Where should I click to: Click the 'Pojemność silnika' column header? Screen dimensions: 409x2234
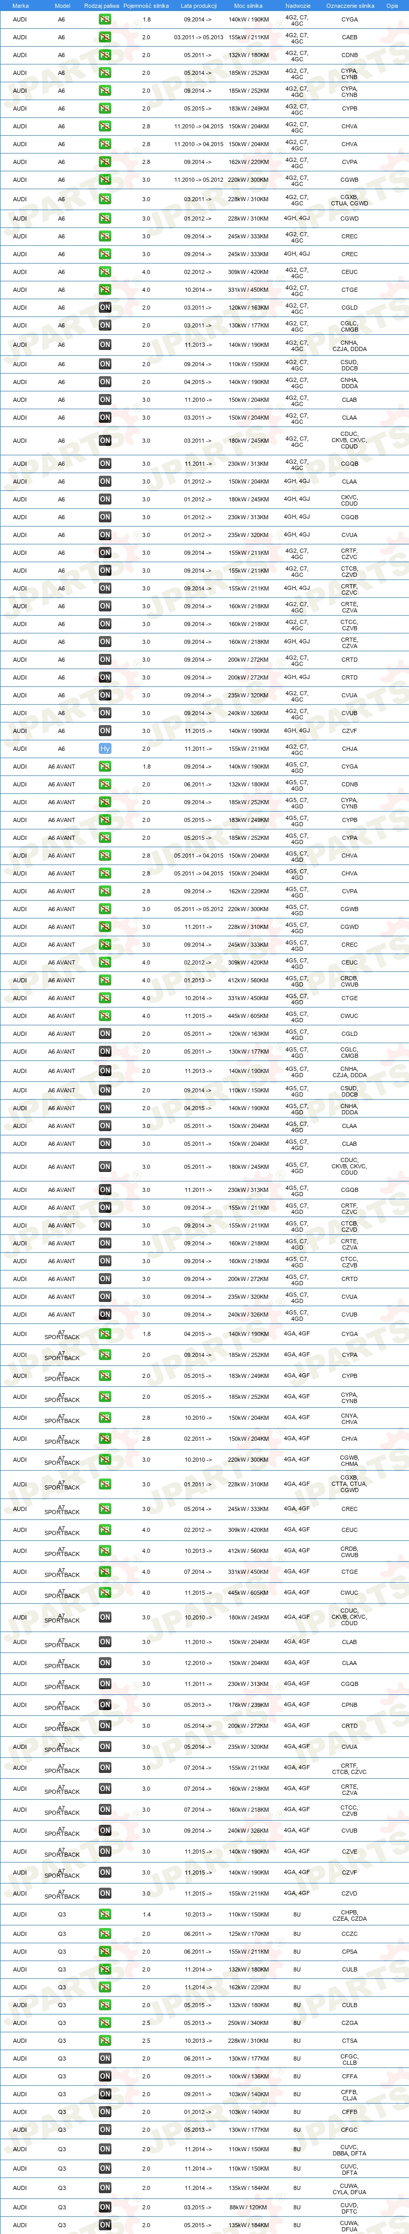pyautogui.click(x=145, y=5)
